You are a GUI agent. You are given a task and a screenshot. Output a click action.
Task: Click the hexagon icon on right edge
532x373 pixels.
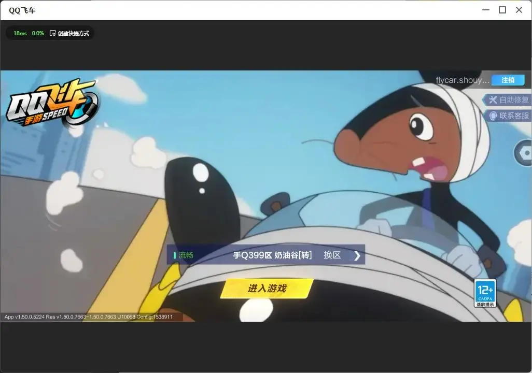(524, 153)
